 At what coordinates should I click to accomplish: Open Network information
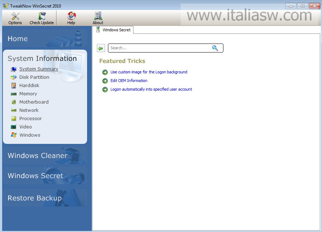click(29, 110)
